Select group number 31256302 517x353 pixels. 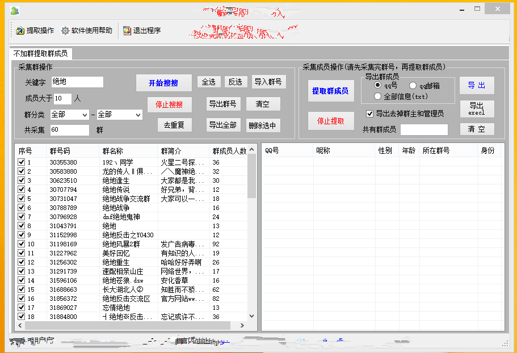[x=64, y=262]
